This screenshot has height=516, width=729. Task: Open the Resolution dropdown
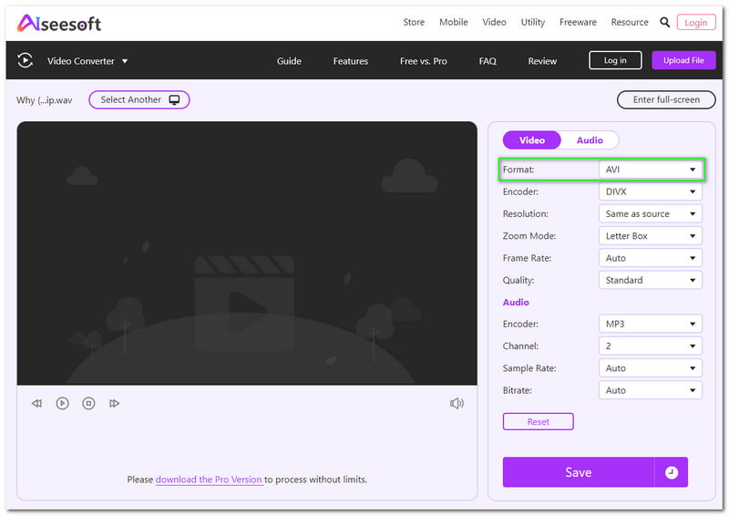coord(650,214)
